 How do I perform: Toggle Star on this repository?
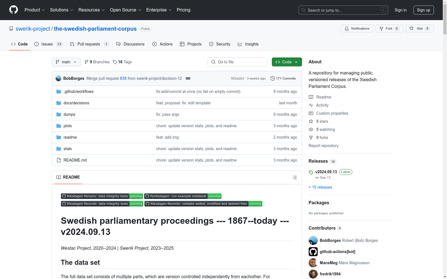(420, 28)
